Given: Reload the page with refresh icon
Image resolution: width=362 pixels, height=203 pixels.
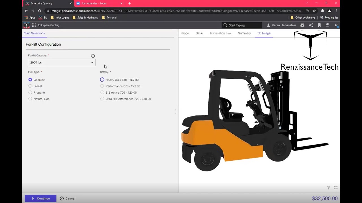Looking at the screenshot, I should point(40,11).
